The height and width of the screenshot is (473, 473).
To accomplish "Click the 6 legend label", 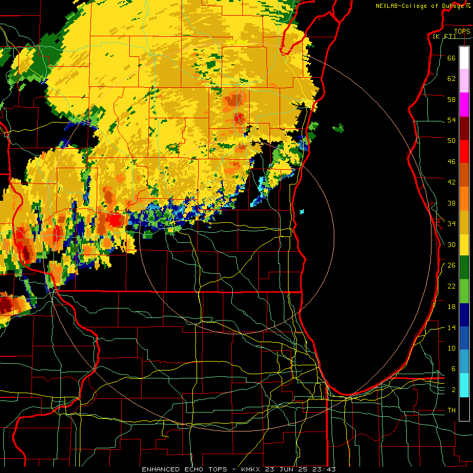I will [454, 368].
